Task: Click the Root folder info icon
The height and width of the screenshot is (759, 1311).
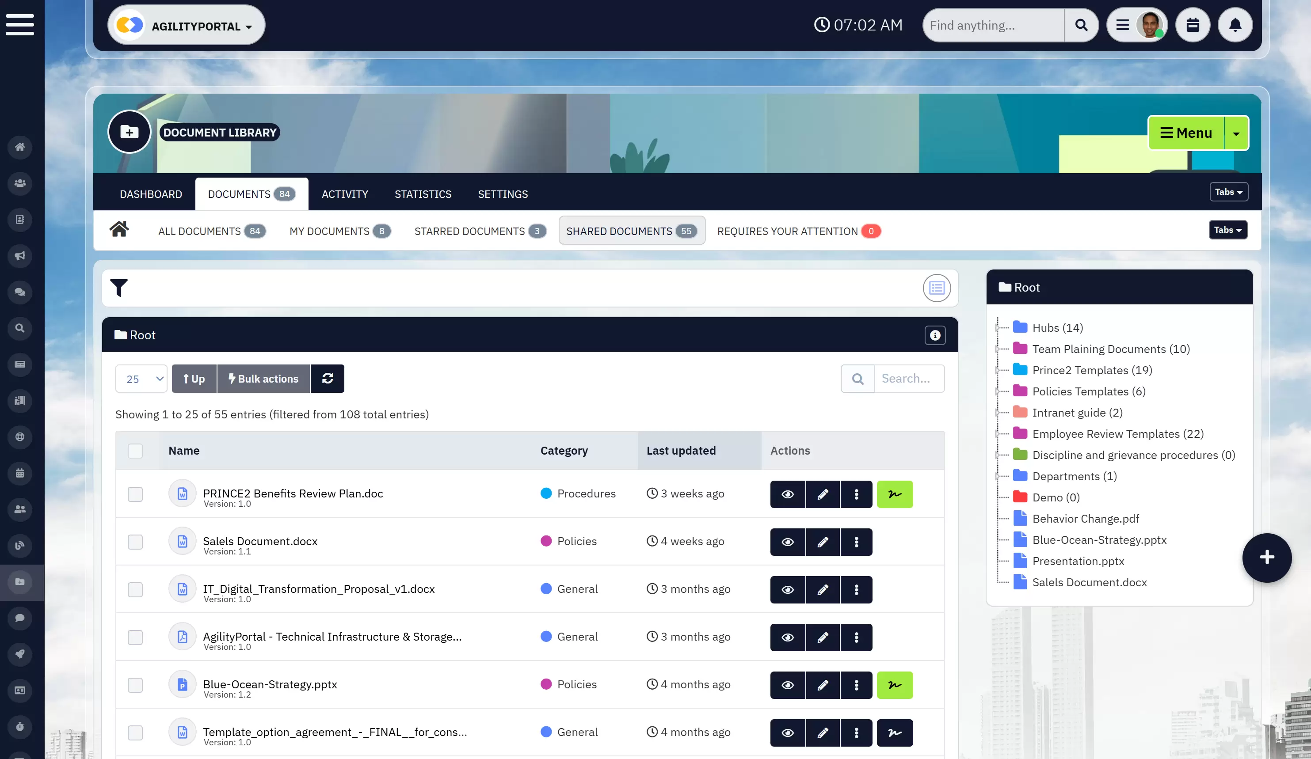Action: click(x=935, y=335)
